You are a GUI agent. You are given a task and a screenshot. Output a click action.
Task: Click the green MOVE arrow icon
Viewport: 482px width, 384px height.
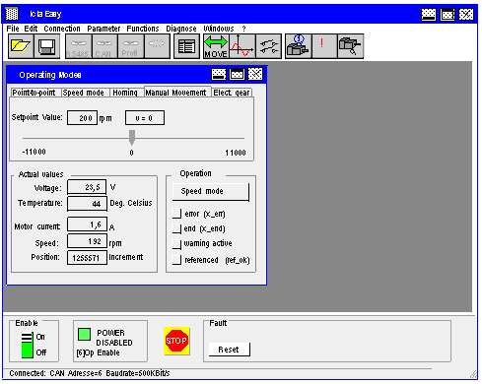(216, 46)
